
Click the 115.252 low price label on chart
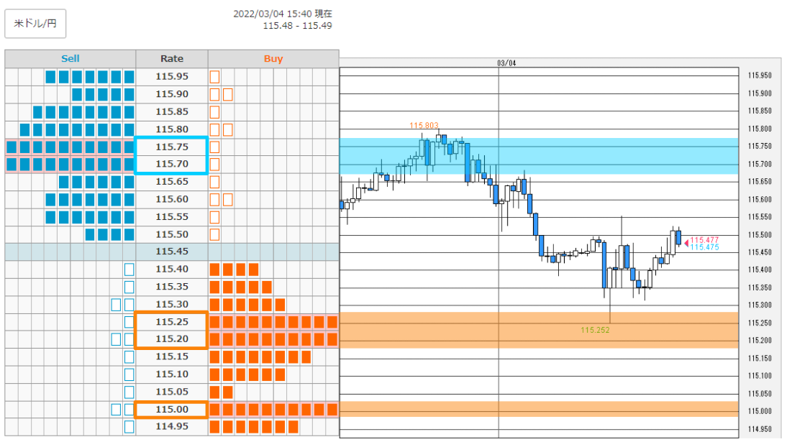coord(595,331)
